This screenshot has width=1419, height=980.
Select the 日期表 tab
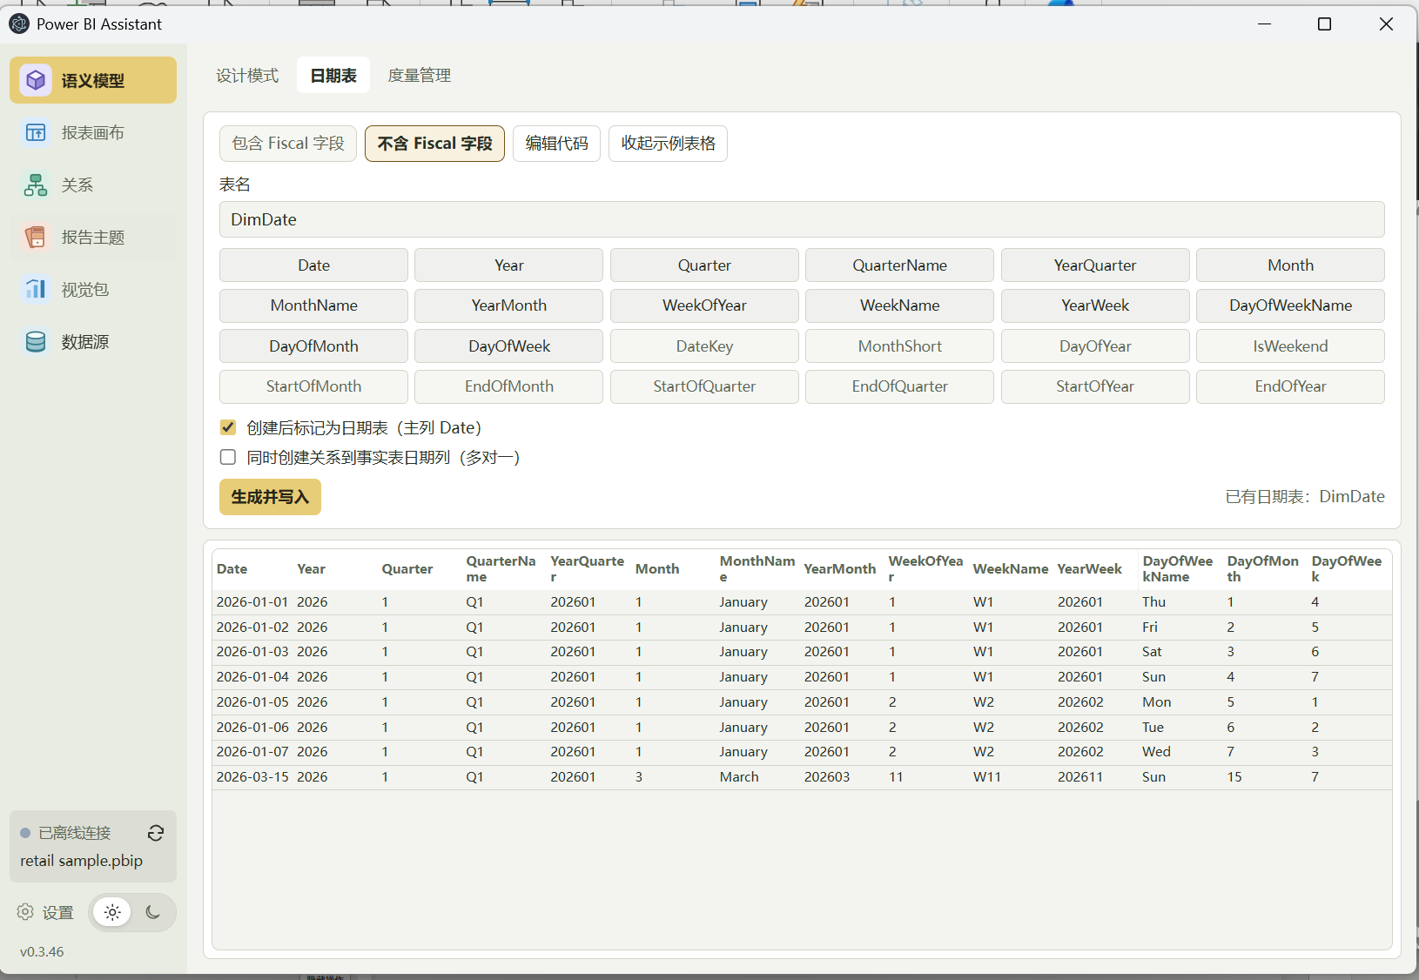[x=333, y=76]
